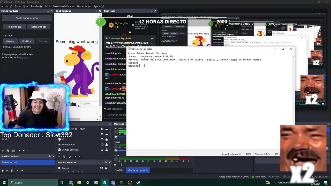Hide the KICKS 12 HORAS source
Screen dimensions: 331x186
[x=102, y=129]
